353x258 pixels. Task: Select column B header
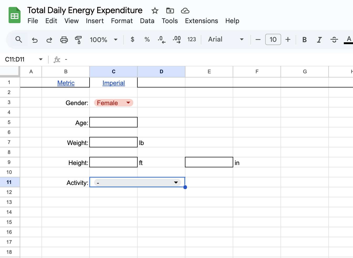tap(66, 71)
